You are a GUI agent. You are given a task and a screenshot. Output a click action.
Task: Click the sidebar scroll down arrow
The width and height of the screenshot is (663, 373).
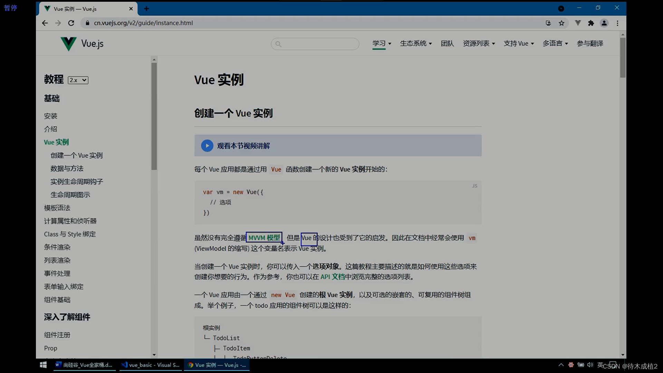pyautogui.click(x=154, y=355)
